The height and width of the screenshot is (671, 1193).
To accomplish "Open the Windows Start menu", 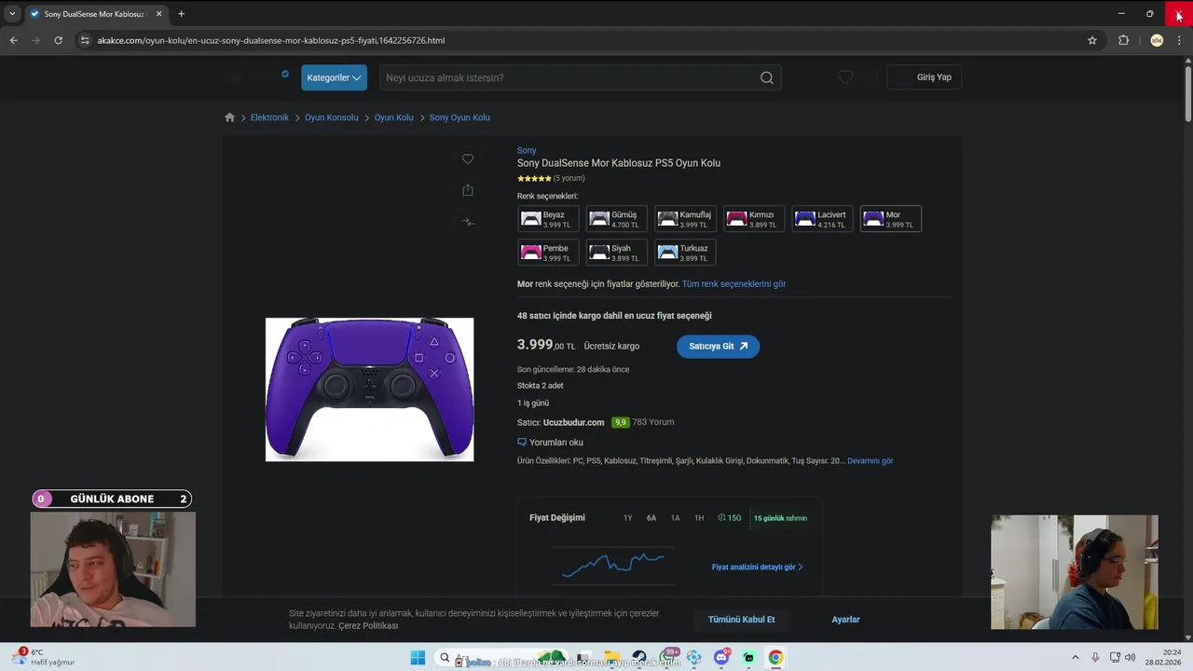I will coord(418,658).
